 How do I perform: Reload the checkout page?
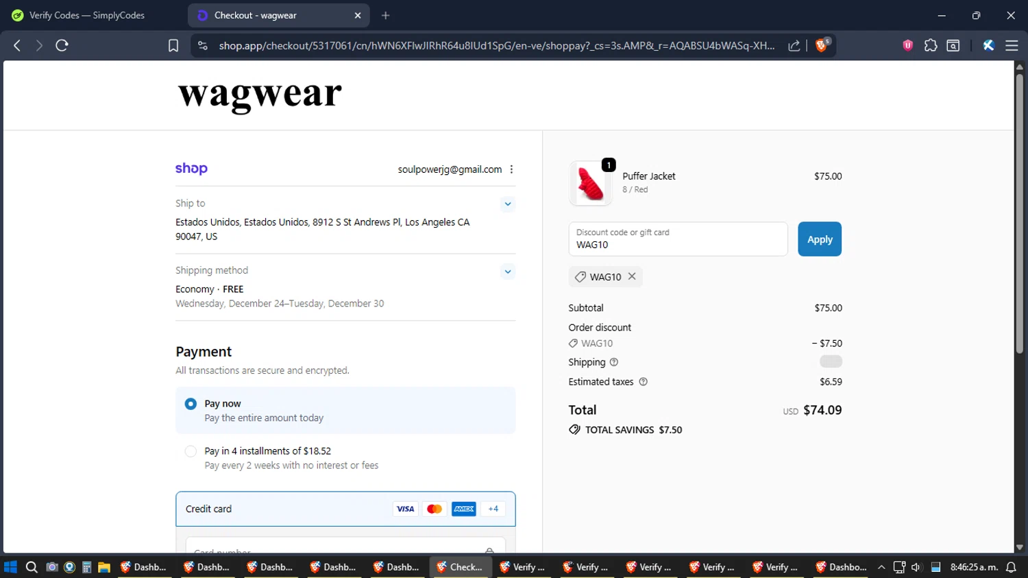tap(62, 45)
